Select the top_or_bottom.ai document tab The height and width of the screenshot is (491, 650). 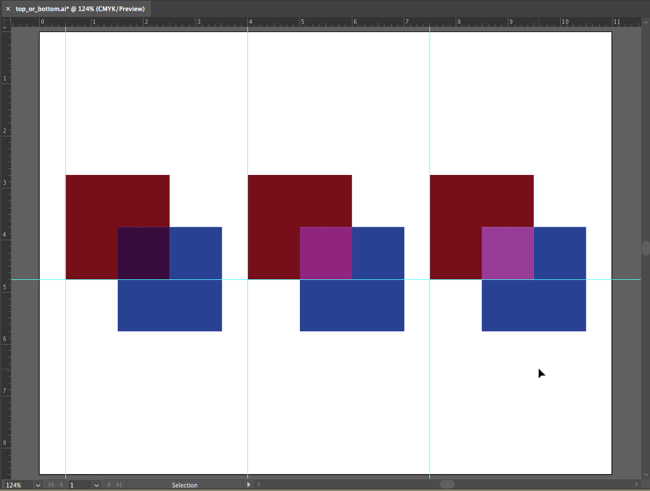(80, 9)
